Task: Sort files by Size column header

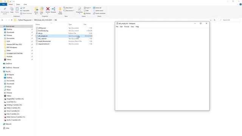Action: (x=85, y=24)
